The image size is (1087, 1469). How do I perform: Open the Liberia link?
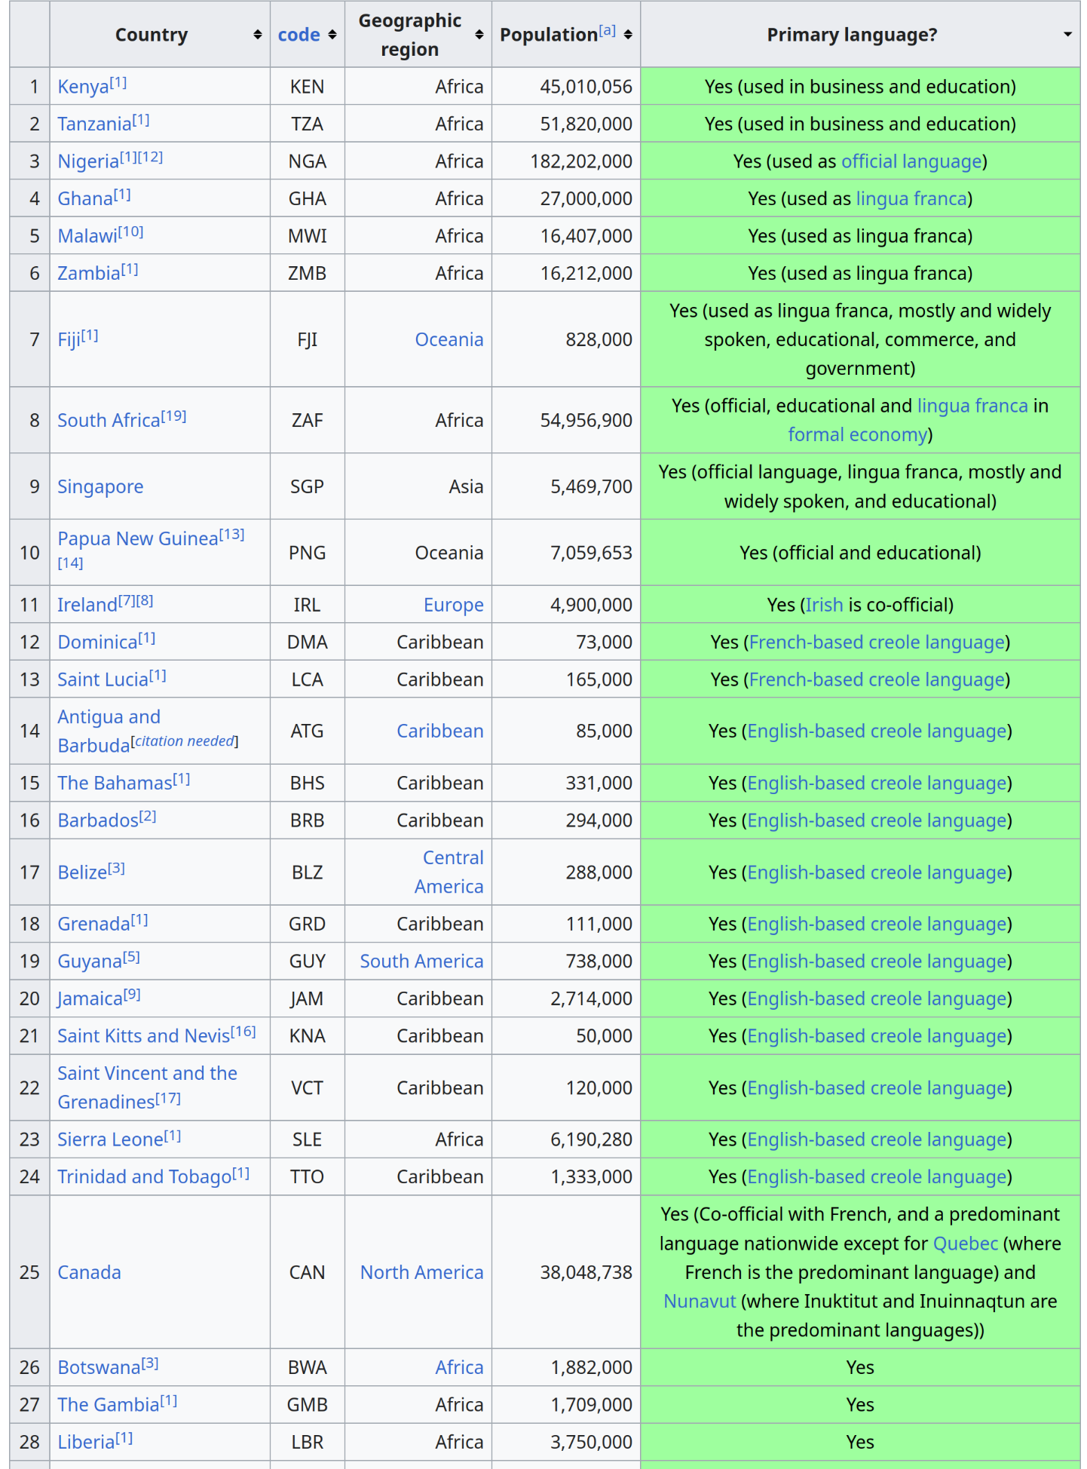click(86, 1442)
